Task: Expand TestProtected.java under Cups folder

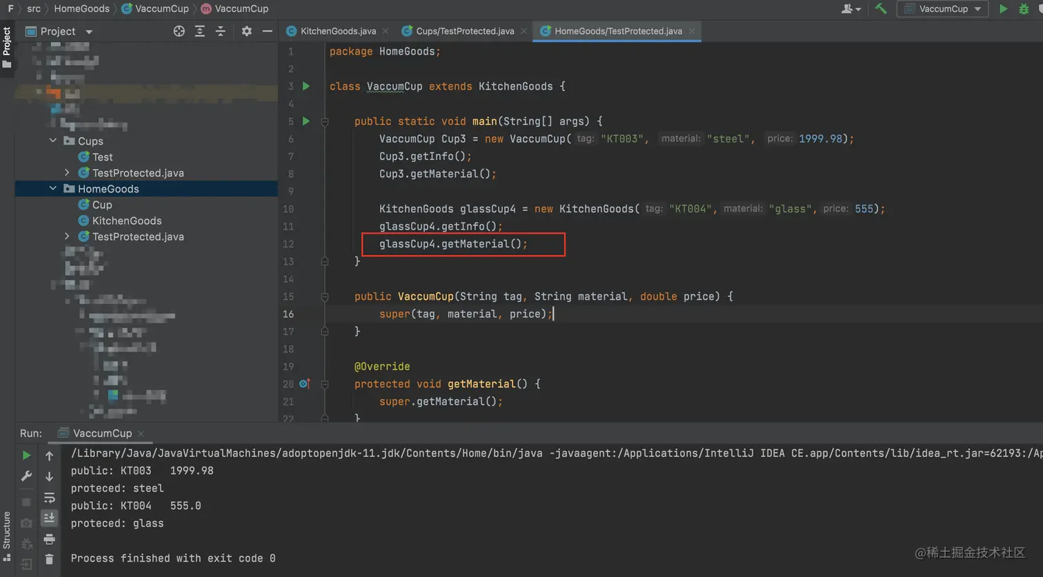Action: [x=67, y=172]
